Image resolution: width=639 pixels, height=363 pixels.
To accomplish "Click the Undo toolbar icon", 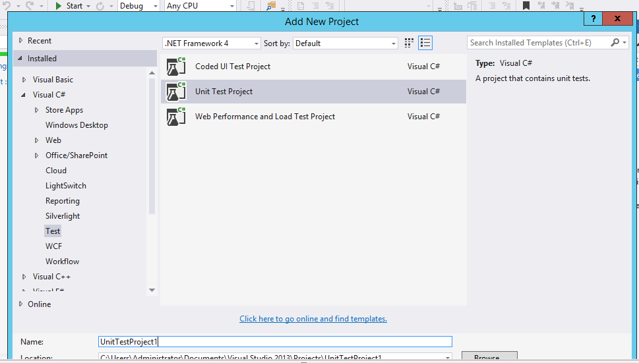I will click(7, 6).
